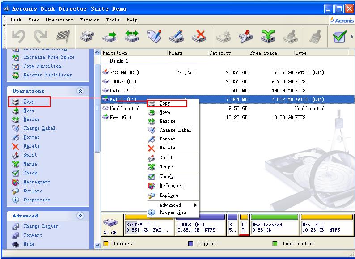Click the Copy partition toolbar icon

click(87, 36)
